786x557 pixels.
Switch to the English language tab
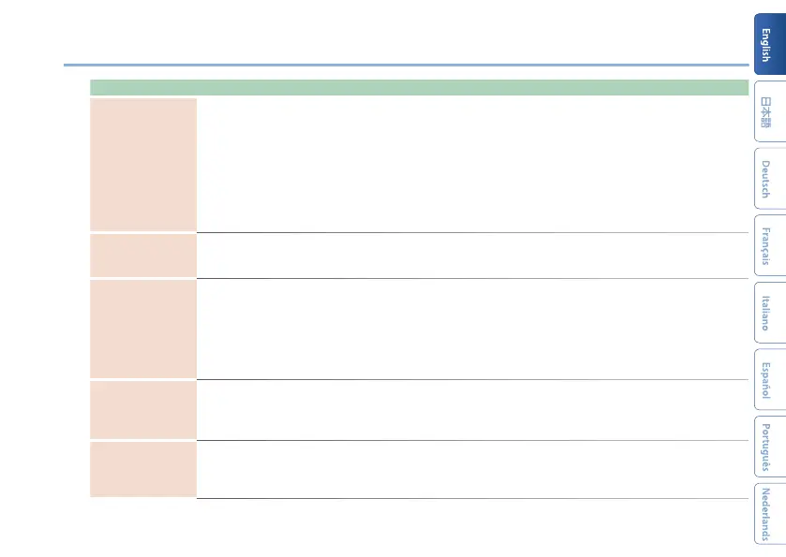(767, 44)
